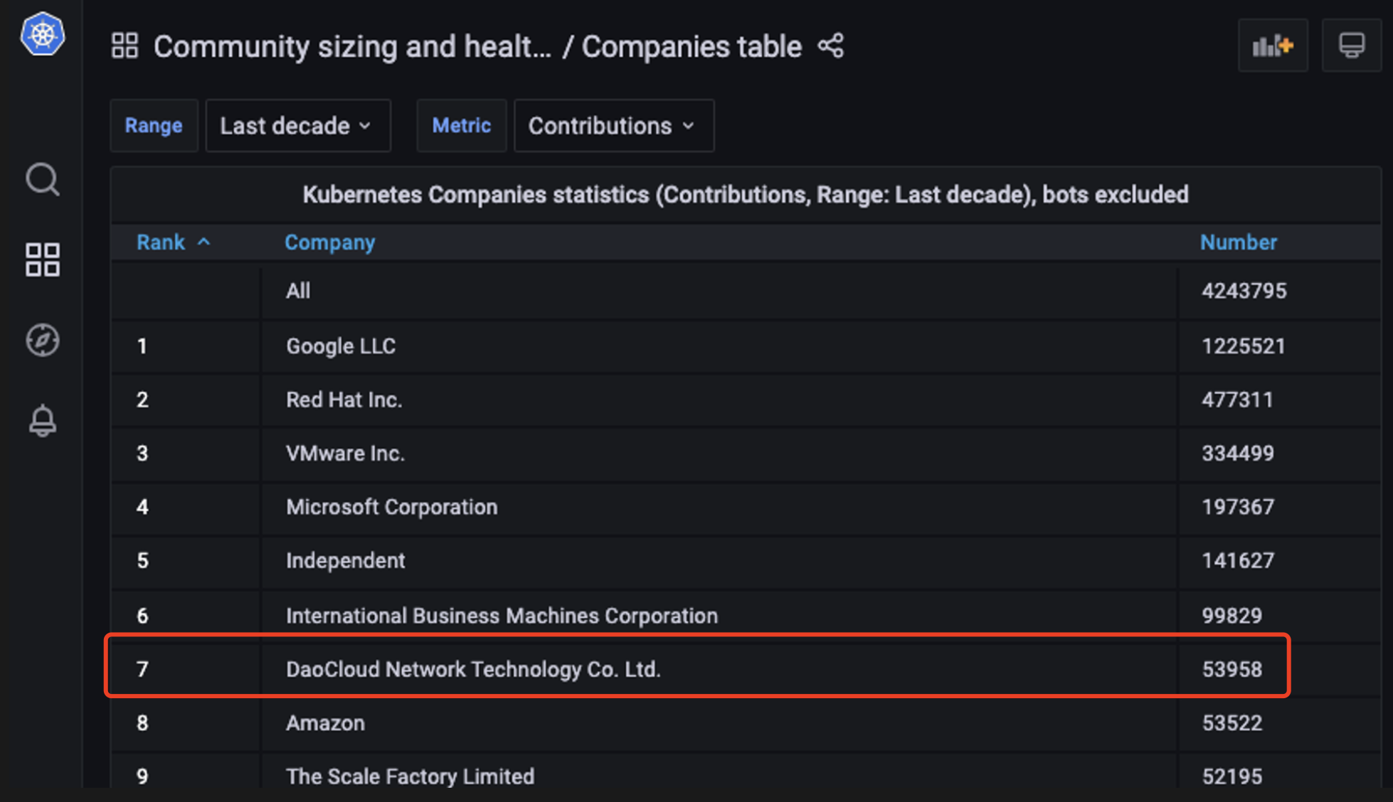The image size is (1393, 802).
Task: Collapse the Rank column sort chevron
Action: [x=205, y=242]
